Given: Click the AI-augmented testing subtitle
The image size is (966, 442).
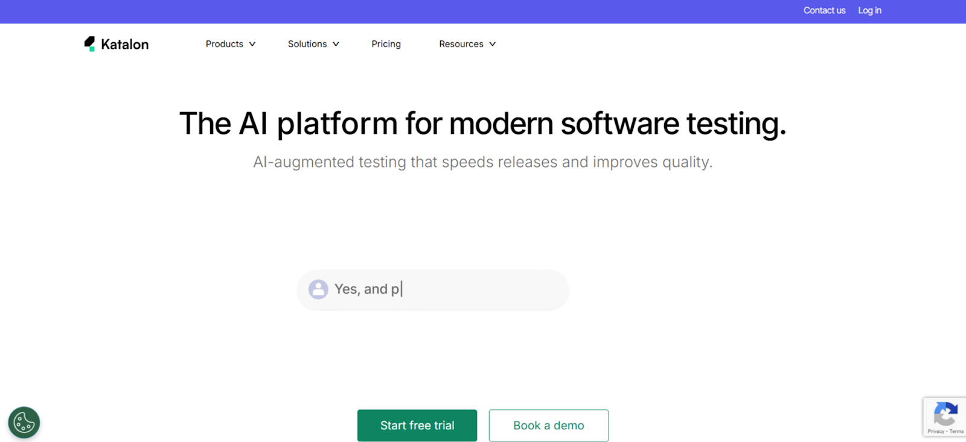Looking at the screenshot, I should point(483,162).
